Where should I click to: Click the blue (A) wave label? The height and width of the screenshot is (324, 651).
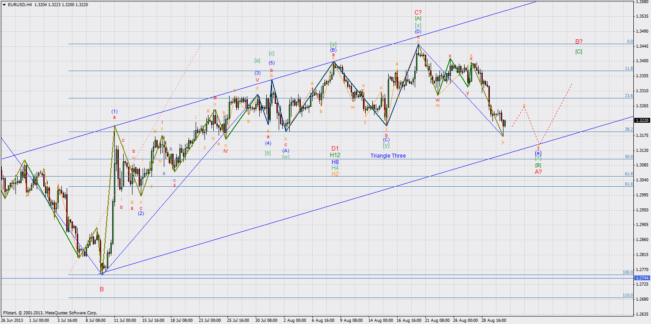(x=286, y=151)
